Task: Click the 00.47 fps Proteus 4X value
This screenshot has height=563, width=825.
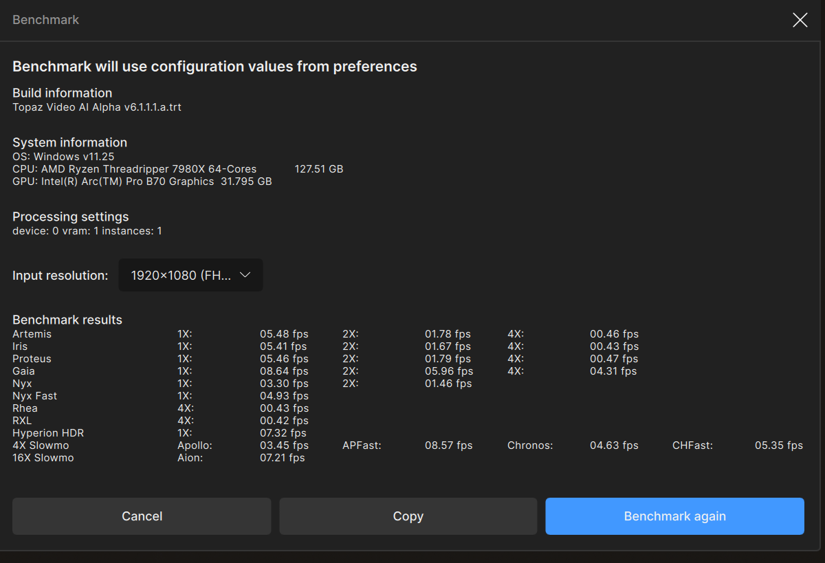Action: 614,359
